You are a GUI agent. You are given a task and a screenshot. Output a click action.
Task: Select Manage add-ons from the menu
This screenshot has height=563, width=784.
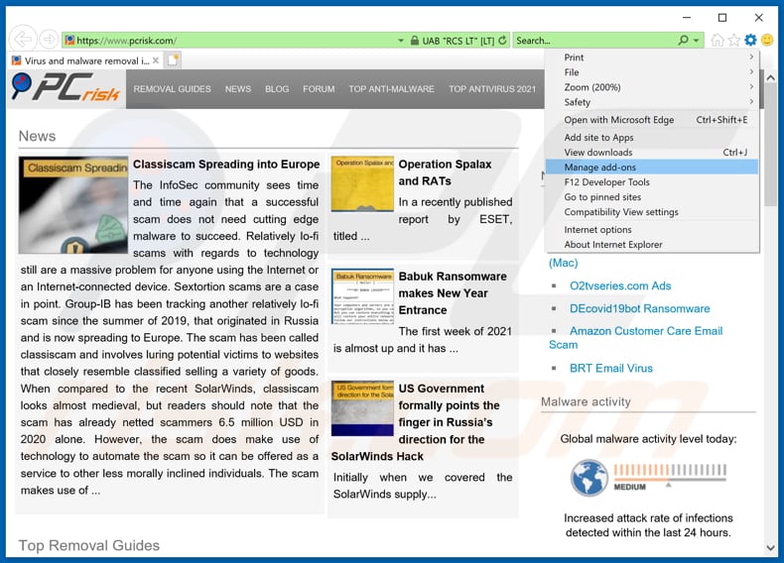(x=600, y=168)
